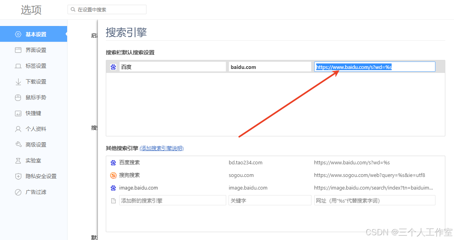This screenshot has width=454, height=240.
Task: Click the 搜索引擎 dialog title
Action: point(126,32)
